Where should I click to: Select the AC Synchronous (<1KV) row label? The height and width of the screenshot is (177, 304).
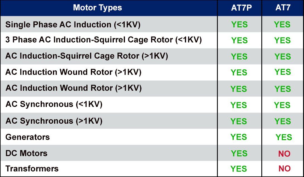click(54, 104)
